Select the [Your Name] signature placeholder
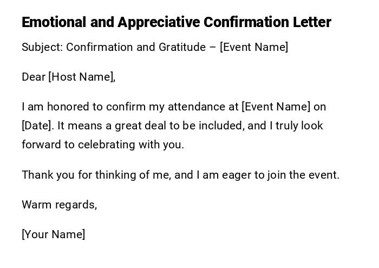The width and height of the screenshot is (379, 268). coord(54,234)
